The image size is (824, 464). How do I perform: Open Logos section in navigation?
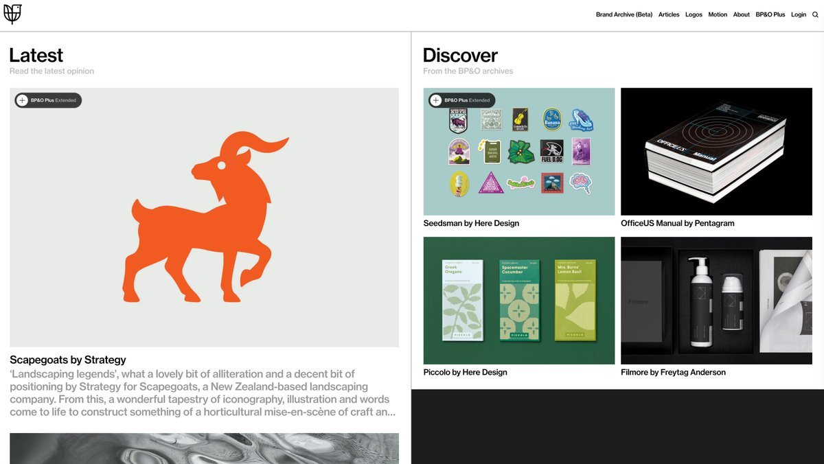(694, 14)
